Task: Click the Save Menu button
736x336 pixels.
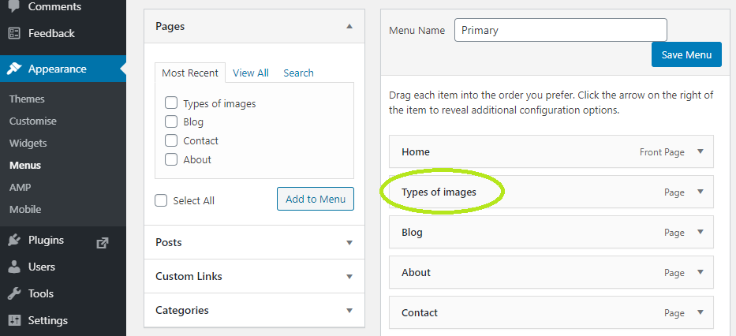Action: pos(686,54)
